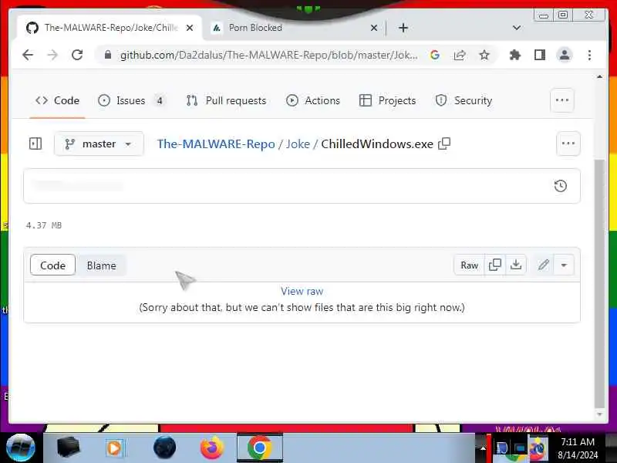Viewport: 617px width, 463px height.
Task: Open the Windows Start menu
Action: tap(21, 448)
